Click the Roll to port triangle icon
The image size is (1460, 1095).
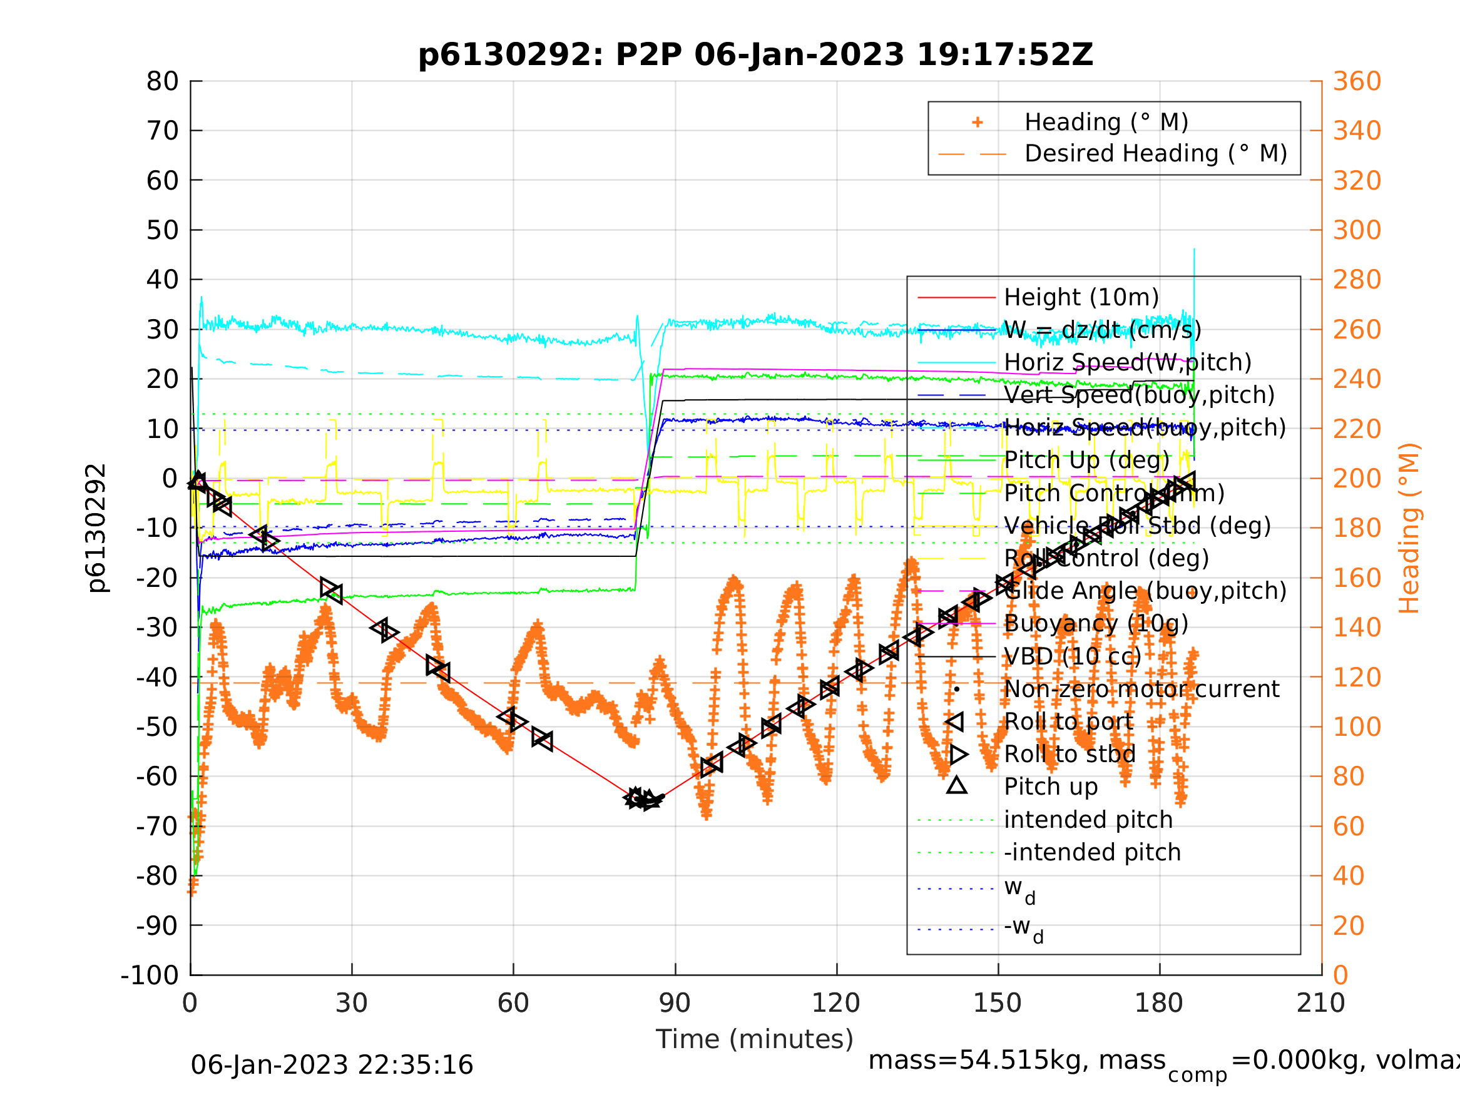pos(954,722)
